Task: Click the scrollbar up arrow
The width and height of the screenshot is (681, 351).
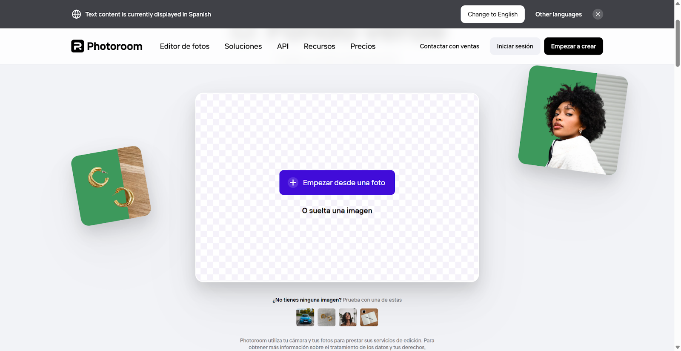Action: (678, 3)
